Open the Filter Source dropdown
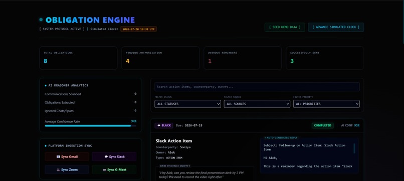404x181 pixels. [x=257, y=104]
